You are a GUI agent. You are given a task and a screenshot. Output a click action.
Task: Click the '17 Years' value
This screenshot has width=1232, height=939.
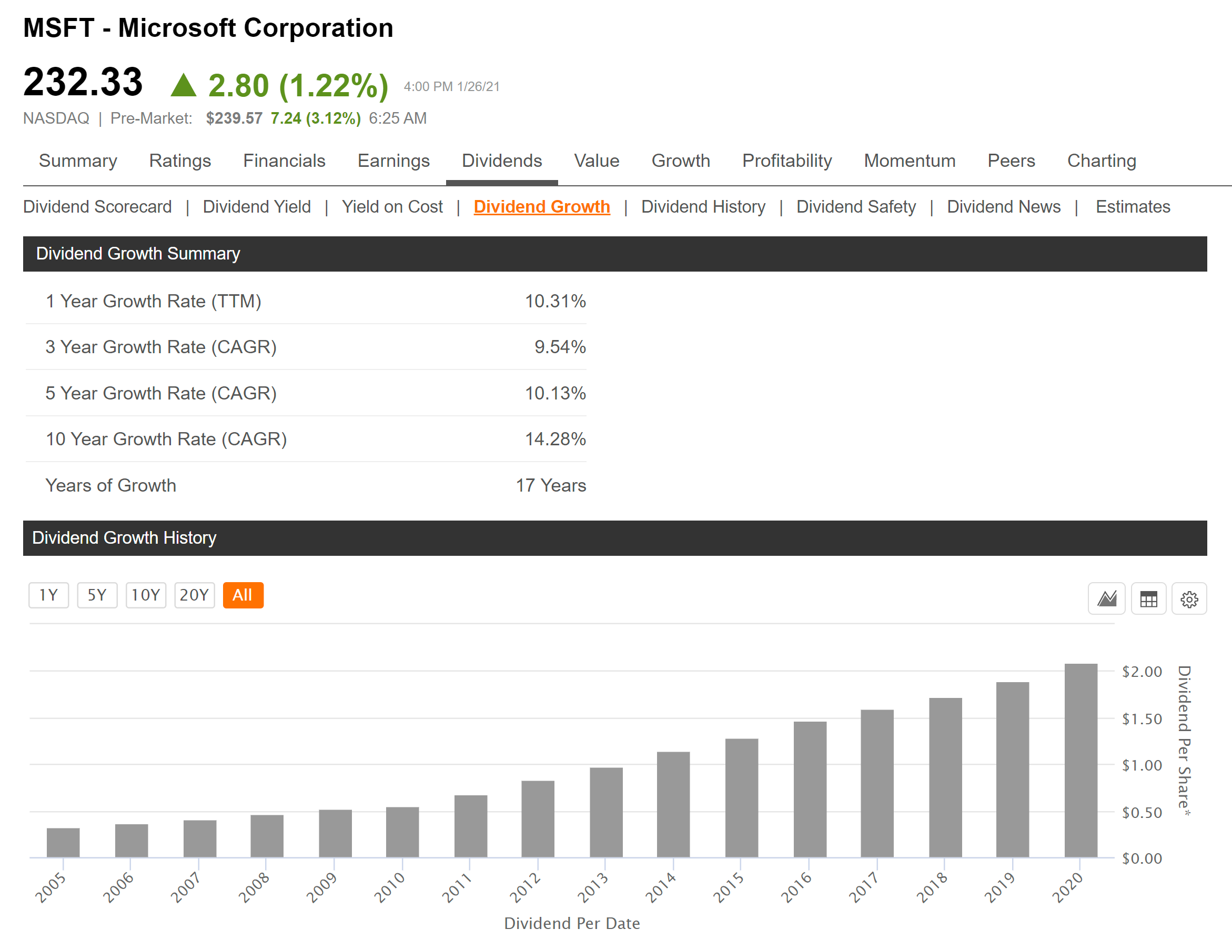tap(551, 486)
